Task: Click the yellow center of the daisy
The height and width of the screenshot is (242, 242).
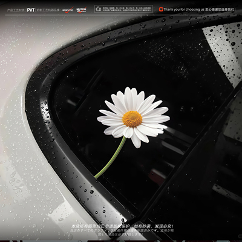Action: point(132,119)
